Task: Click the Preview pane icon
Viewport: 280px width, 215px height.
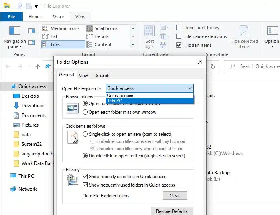Action: [32, 31]
